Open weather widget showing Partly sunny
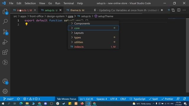189x106 pixels. click(x=142, y=104)
